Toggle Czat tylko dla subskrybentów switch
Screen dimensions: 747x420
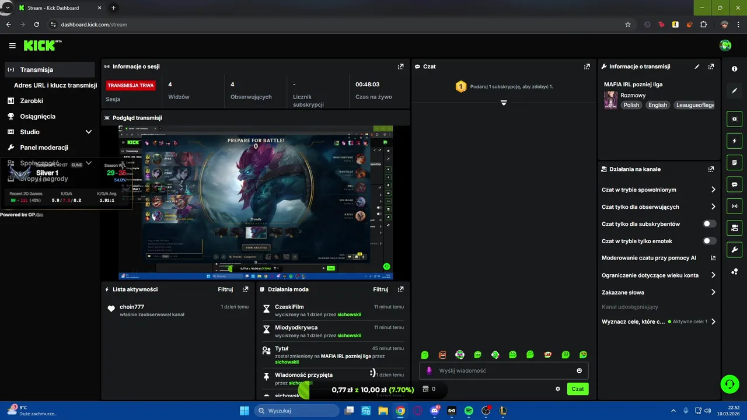[709, 224]
